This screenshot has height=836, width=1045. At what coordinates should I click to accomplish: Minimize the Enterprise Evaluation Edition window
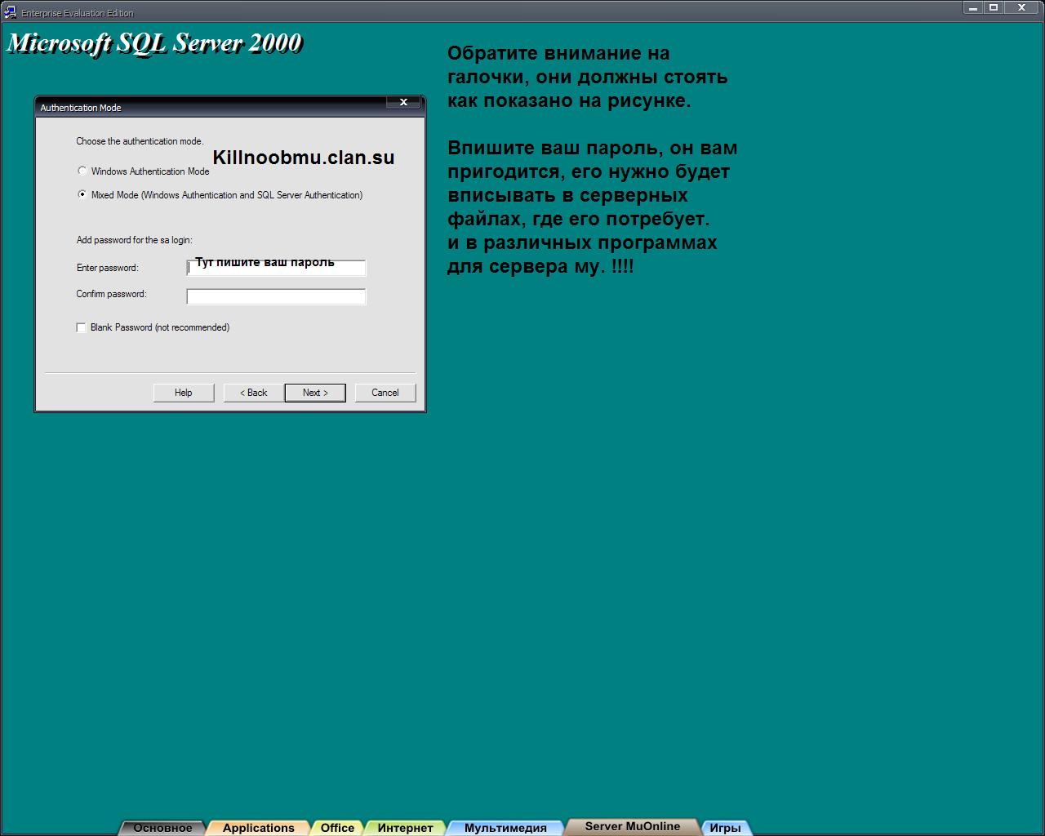pos(972,7)
